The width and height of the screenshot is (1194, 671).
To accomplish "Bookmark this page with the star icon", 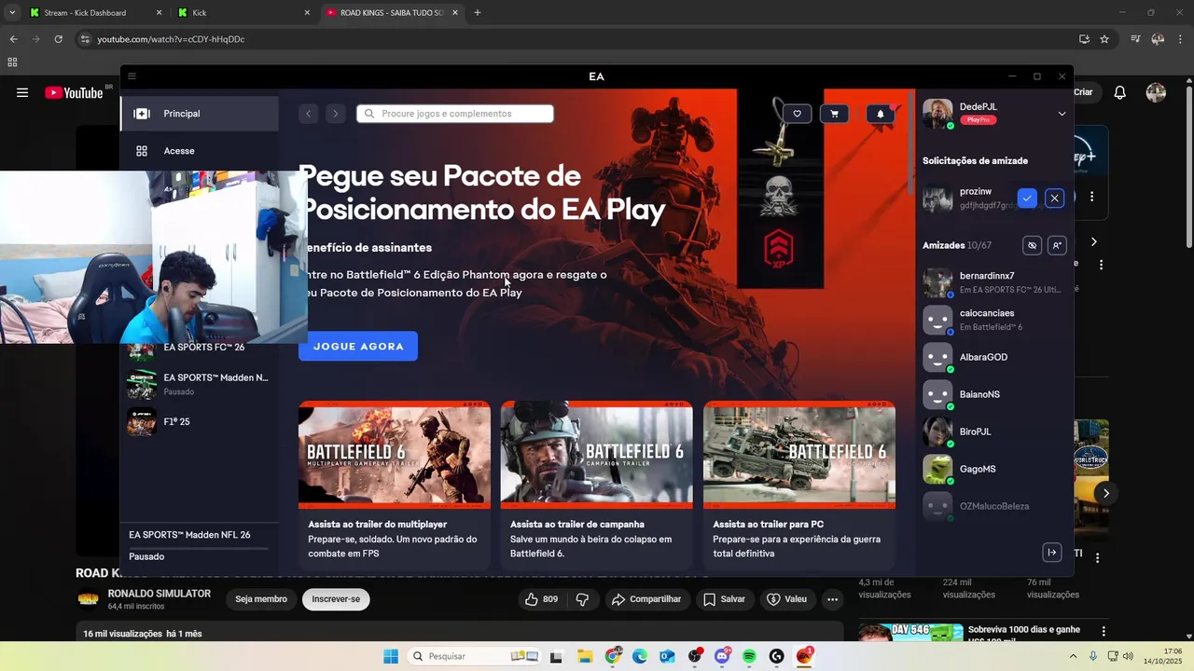I will 1104,39.
